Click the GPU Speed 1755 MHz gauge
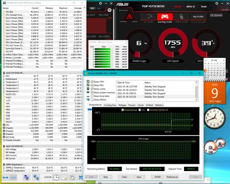The image size is (230, 184). [173, 43]
